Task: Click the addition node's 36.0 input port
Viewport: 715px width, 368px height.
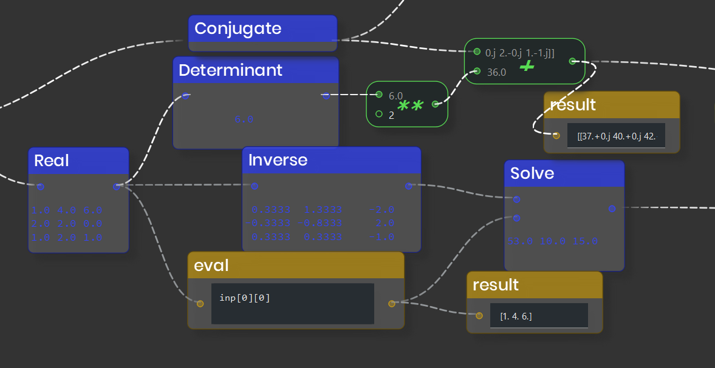Action: (477, 72)
